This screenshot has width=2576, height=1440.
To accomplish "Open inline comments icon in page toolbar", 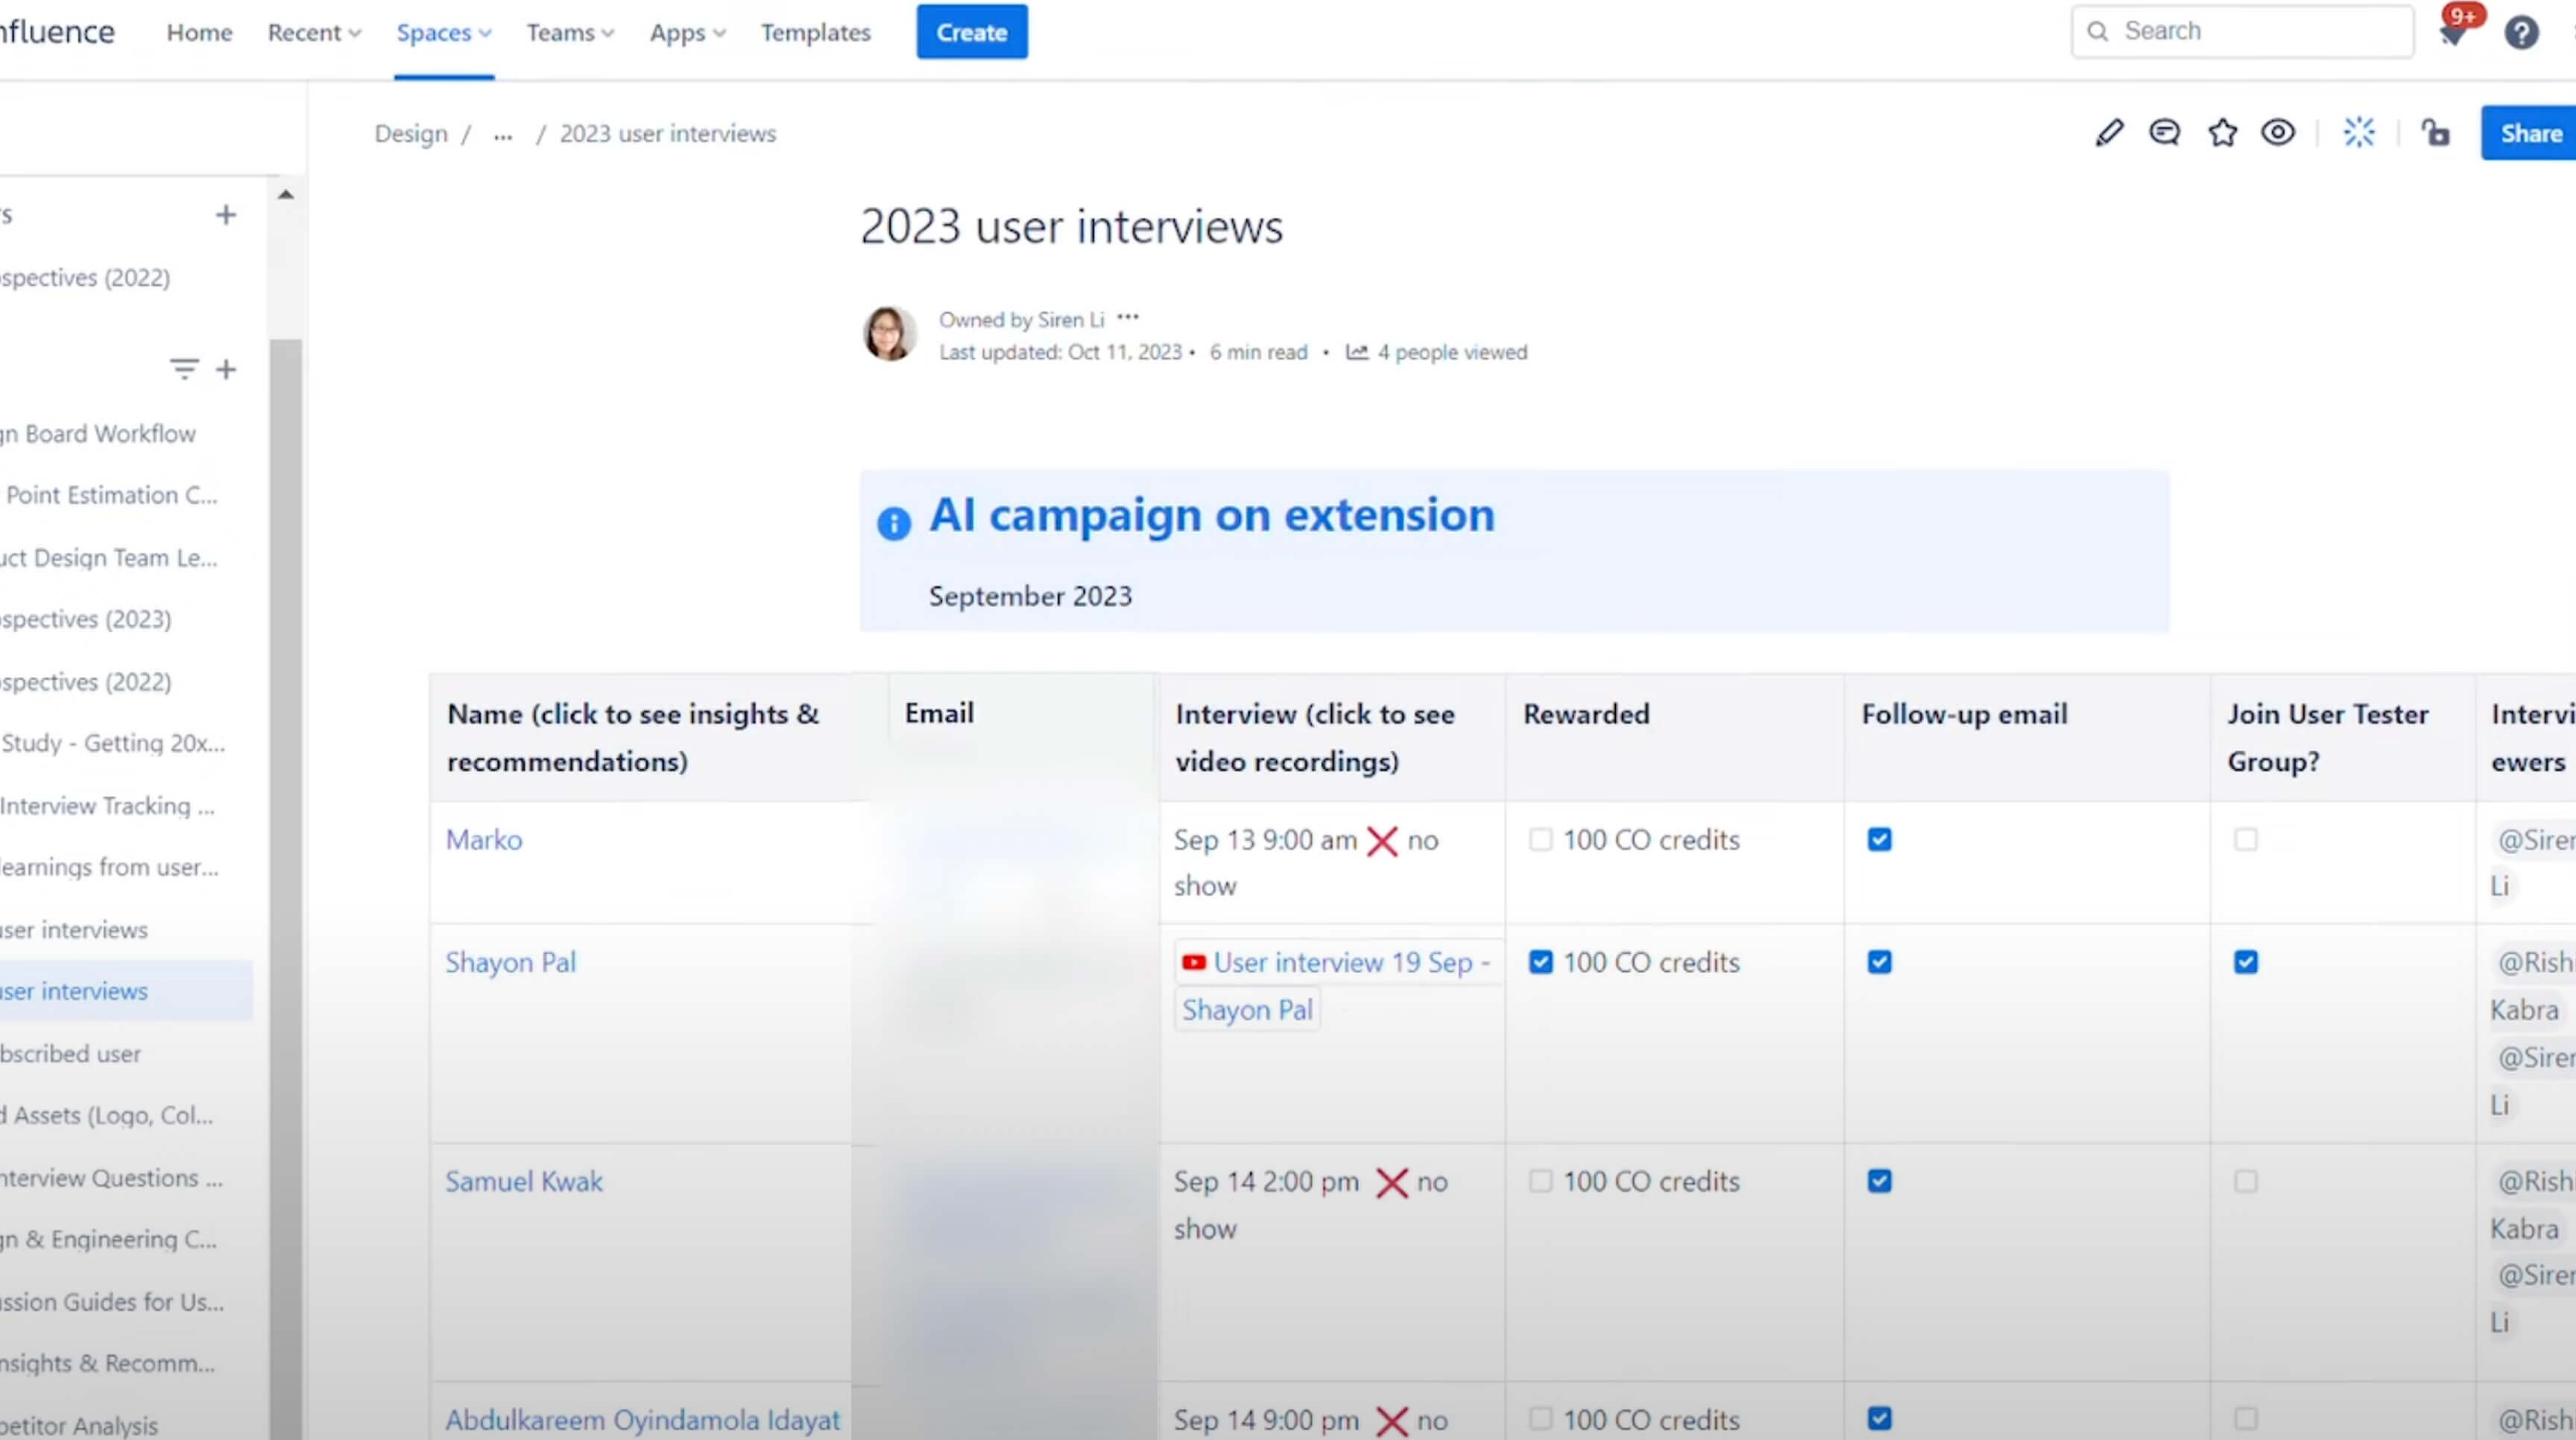I will coord(2165,133).
